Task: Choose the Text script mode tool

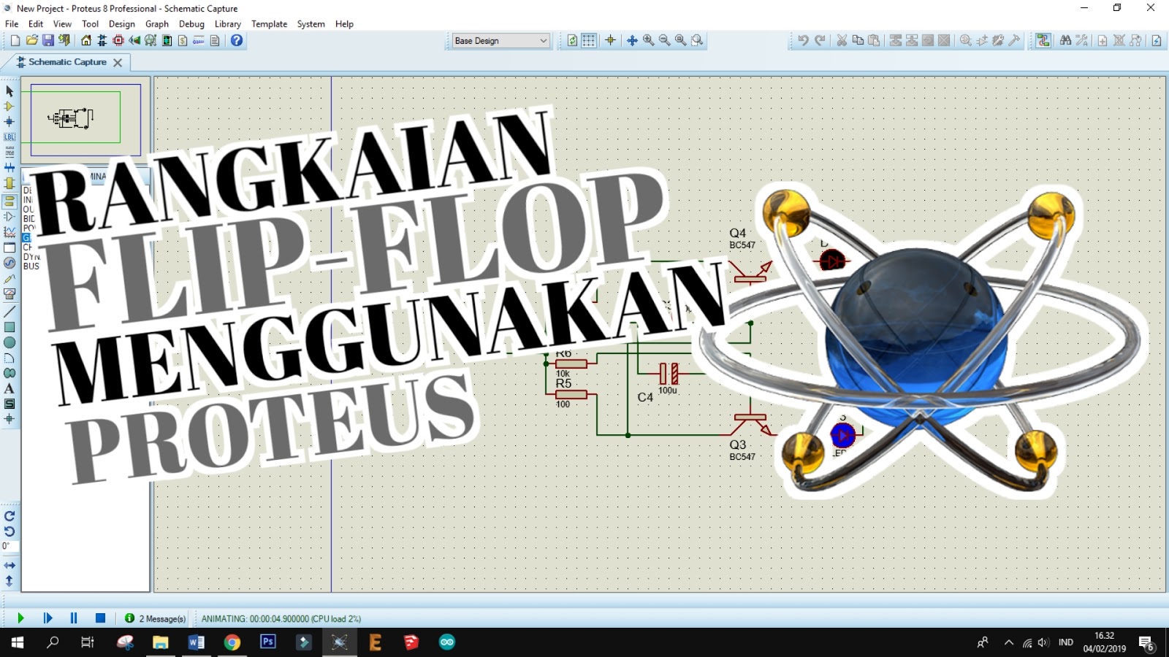Action: [x=9, y=153]
